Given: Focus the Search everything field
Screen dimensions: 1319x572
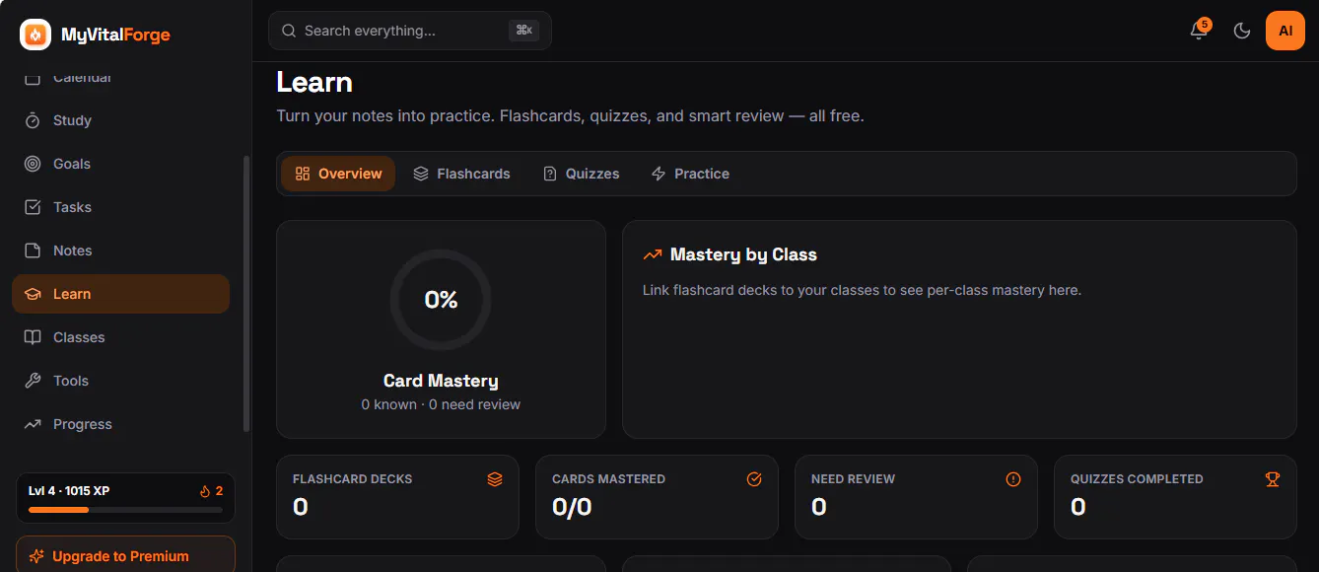Looking at the screenshot, I should [x=410, y=31].
